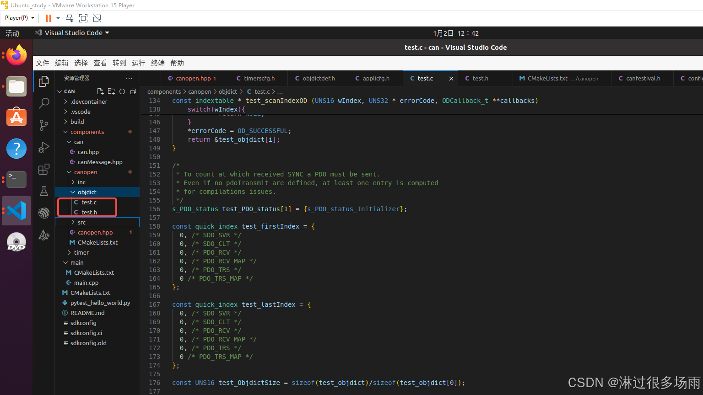Open Ubuntu Software from the dock
Screen dimensions: 703x395
click(x=16, y=117)
